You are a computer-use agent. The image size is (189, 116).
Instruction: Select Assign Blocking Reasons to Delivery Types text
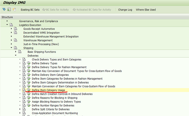click(56, 102)
